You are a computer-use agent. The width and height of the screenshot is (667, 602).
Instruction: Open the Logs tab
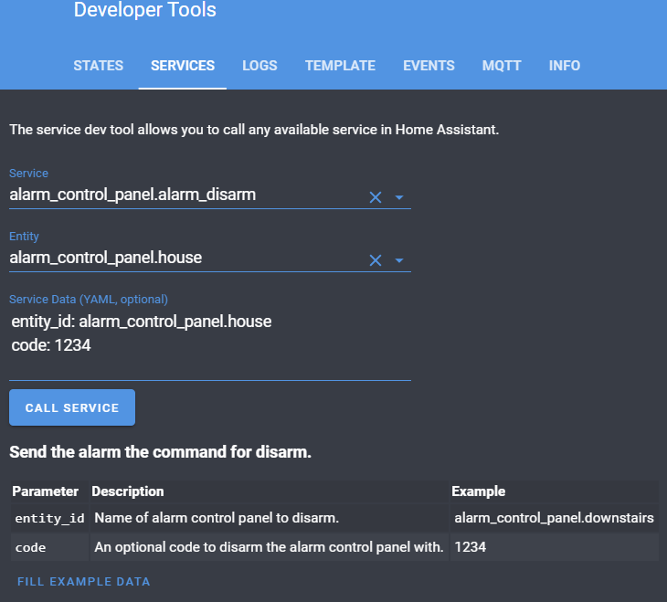259,66
